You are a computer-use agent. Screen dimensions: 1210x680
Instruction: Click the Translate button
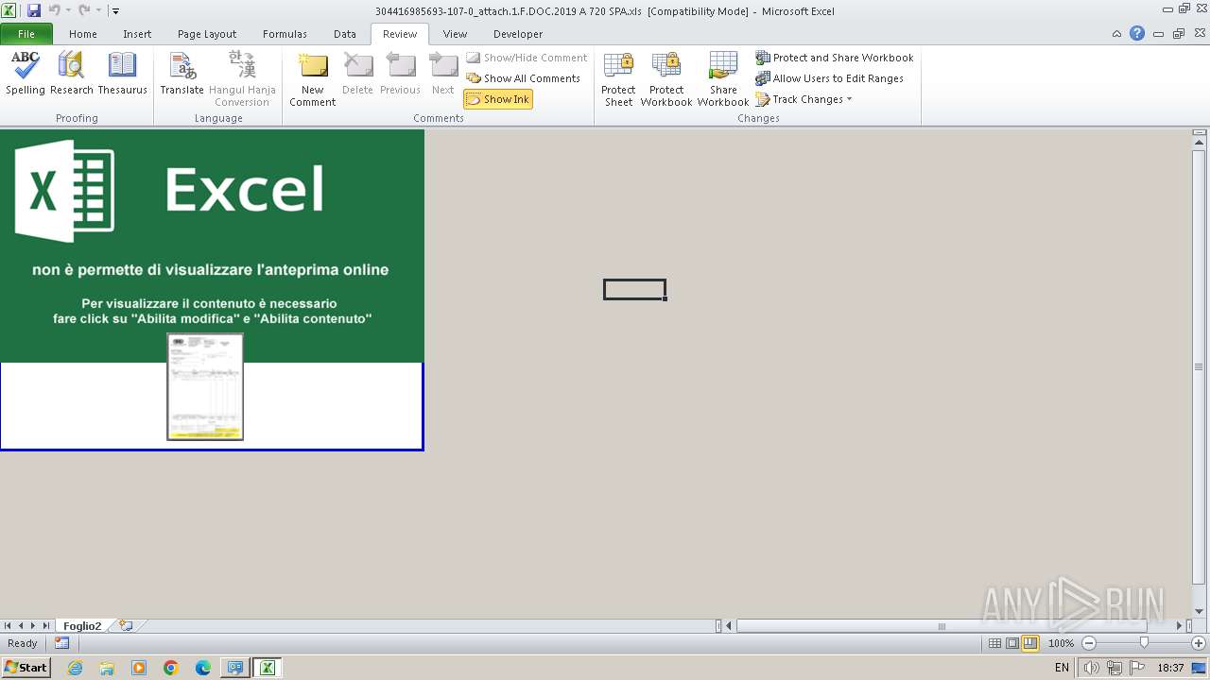click(181, 74)
